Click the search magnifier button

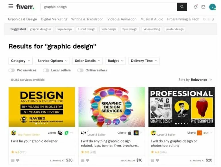point(182,7)
